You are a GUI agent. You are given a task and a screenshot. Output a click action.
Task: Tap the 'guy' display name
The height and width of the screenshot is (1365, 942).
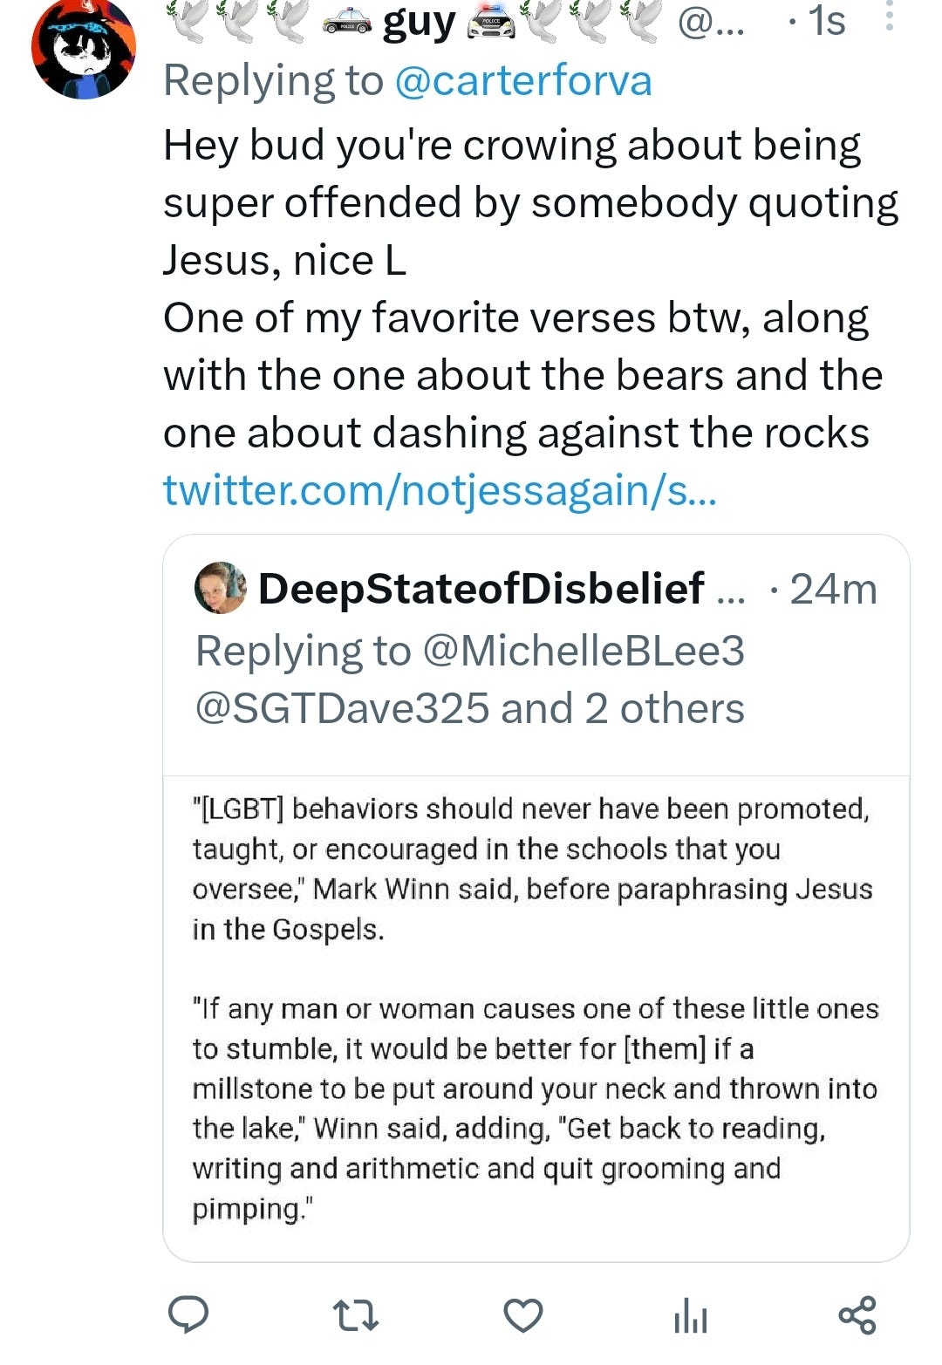[x=419, y=22]
